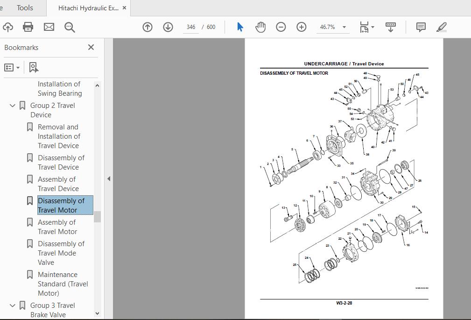Viewport: 471px width, 320px height.
Task: Zoom out using the minus icon
Action: 281,27
